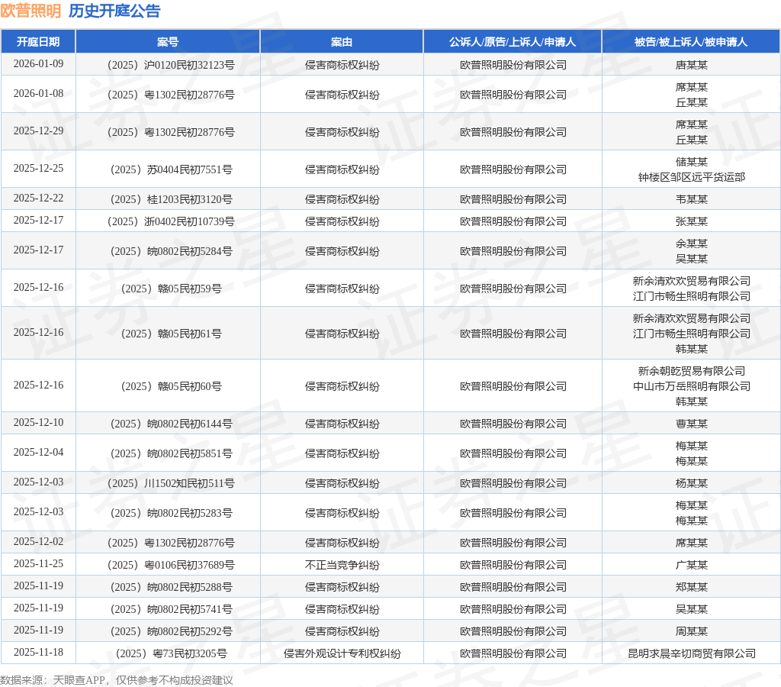Click defendant 余某某
Viewport: 781px width, 687px height.
click(691, 244)
